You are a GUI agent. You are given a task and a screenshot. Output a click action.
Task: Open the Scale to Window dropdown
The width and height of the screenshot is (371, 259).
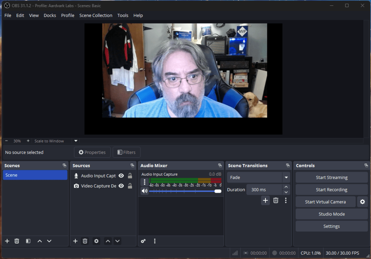(76, 141)
